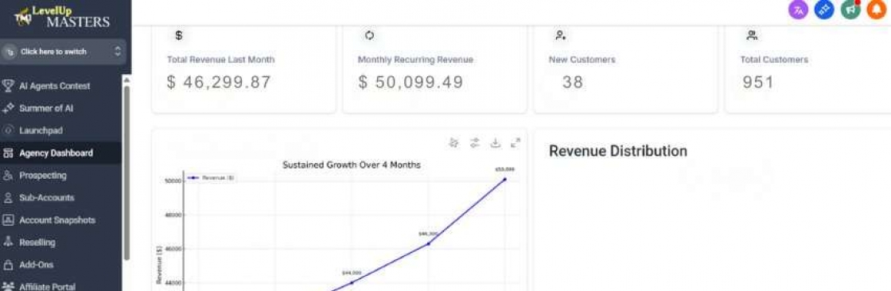Image resolution: width=891 pixels, height=291 pixels.
Task: Click the lock icon for Add-Ons
Action: coord(8,265)
